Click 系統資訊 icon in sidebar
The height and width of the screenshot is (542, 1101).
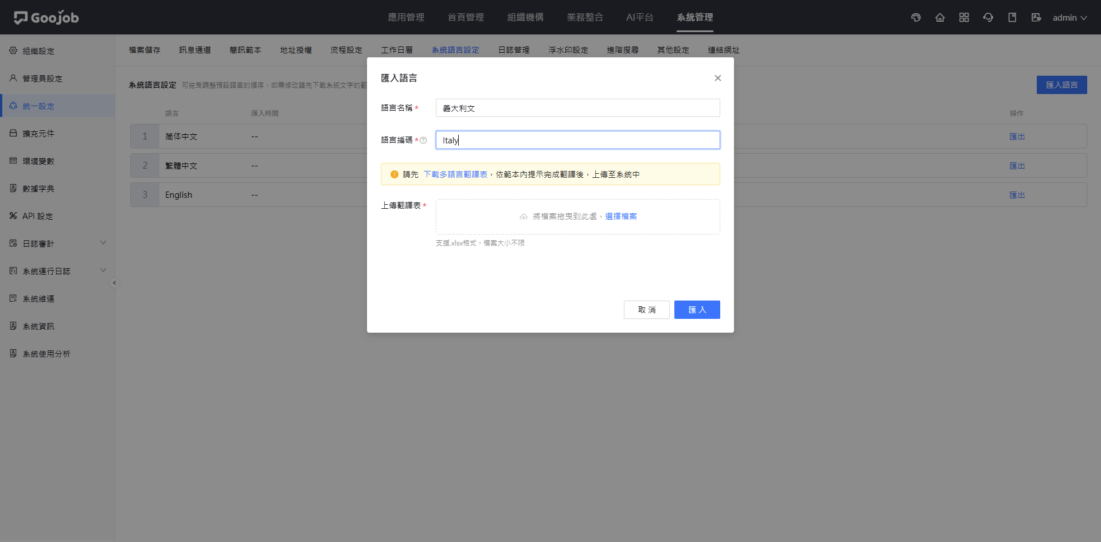[13, 326]
